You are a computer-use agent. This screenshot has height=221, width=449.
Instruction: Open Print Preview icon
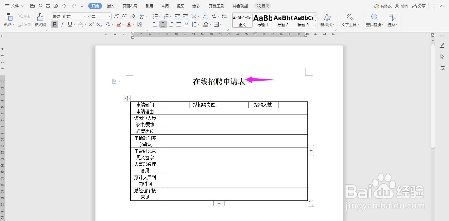(56, 6)
